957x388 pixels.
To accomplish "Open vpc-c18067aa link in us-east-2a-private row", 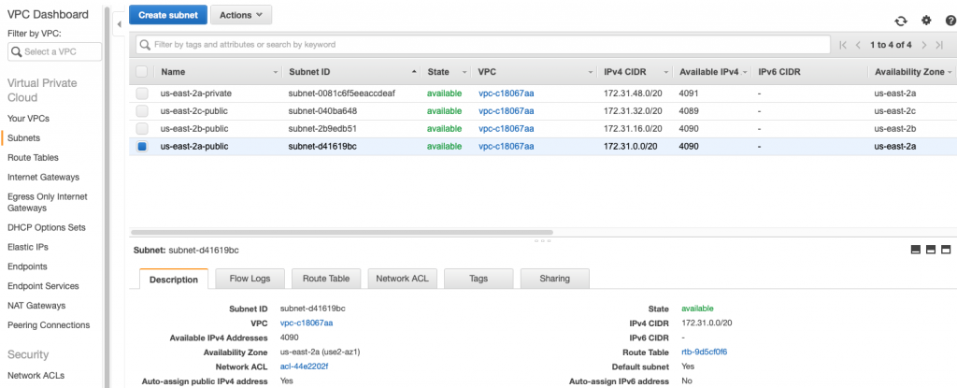I will tap(506, 93).
